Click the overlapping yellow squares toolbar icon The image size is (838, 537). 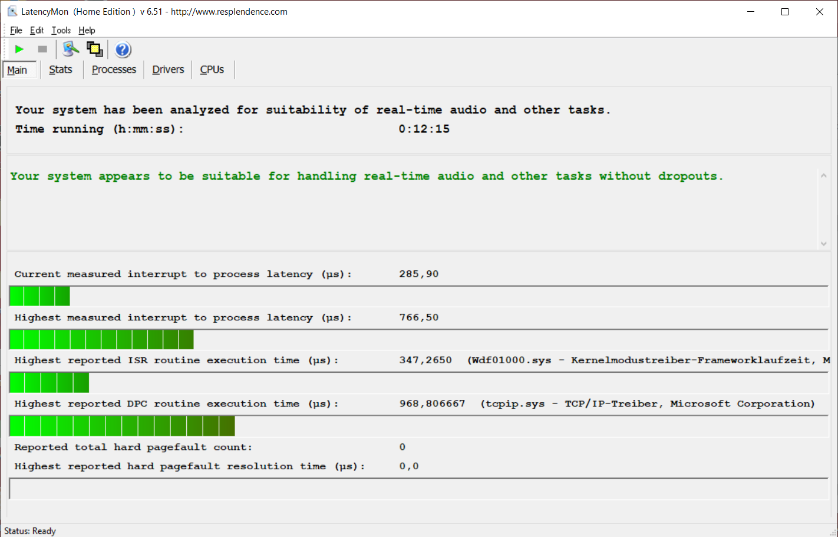95,49
